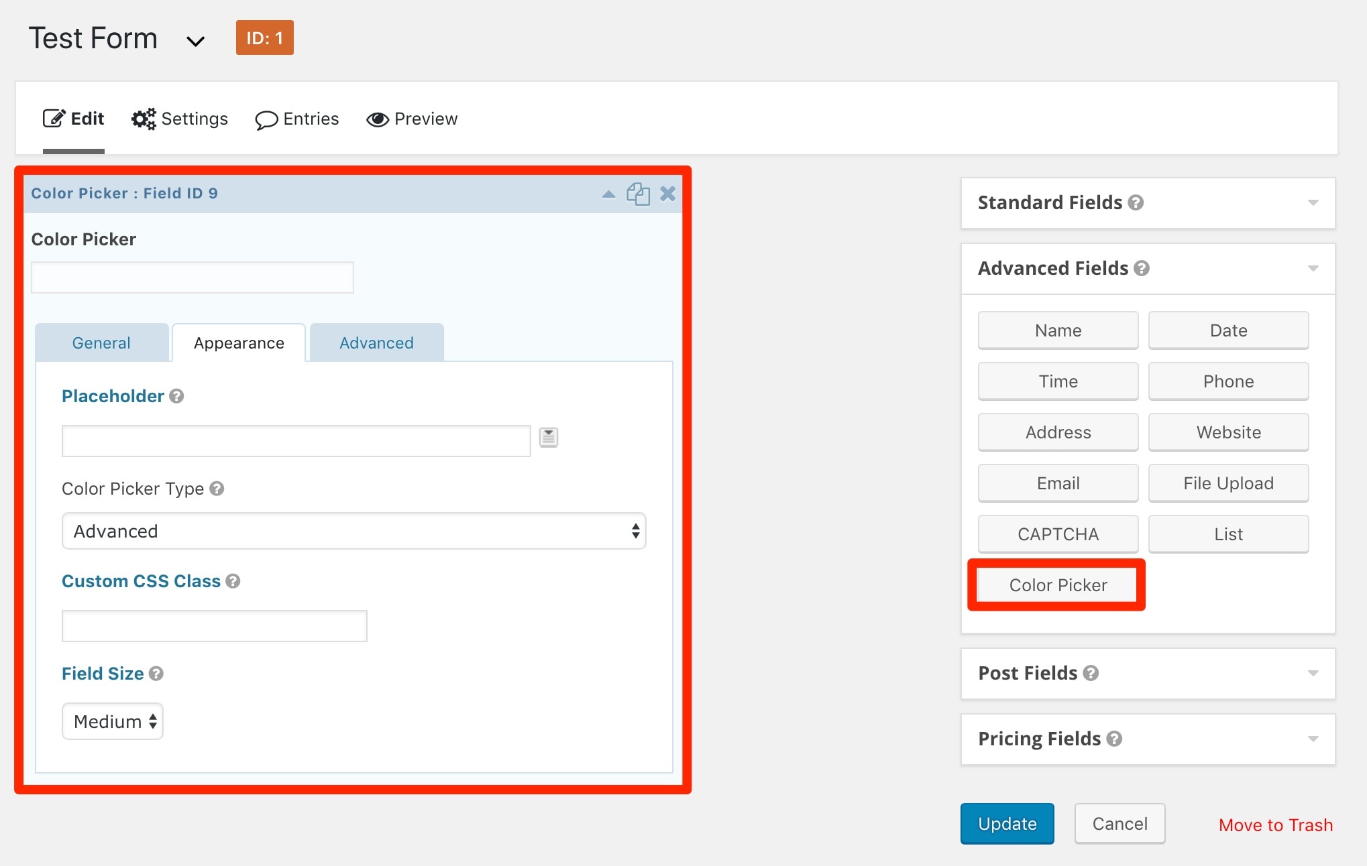Image resolution: width=1367 pixels, height=866 pixels.
Task: Switch to the General tab
Action: (102, 341)
